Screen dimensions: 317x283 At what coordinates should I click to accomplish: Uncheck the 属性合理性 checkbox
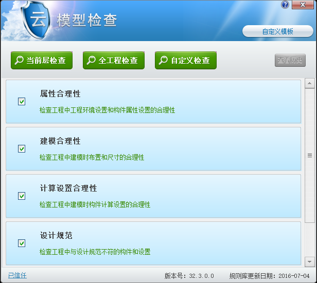(22, 102)
